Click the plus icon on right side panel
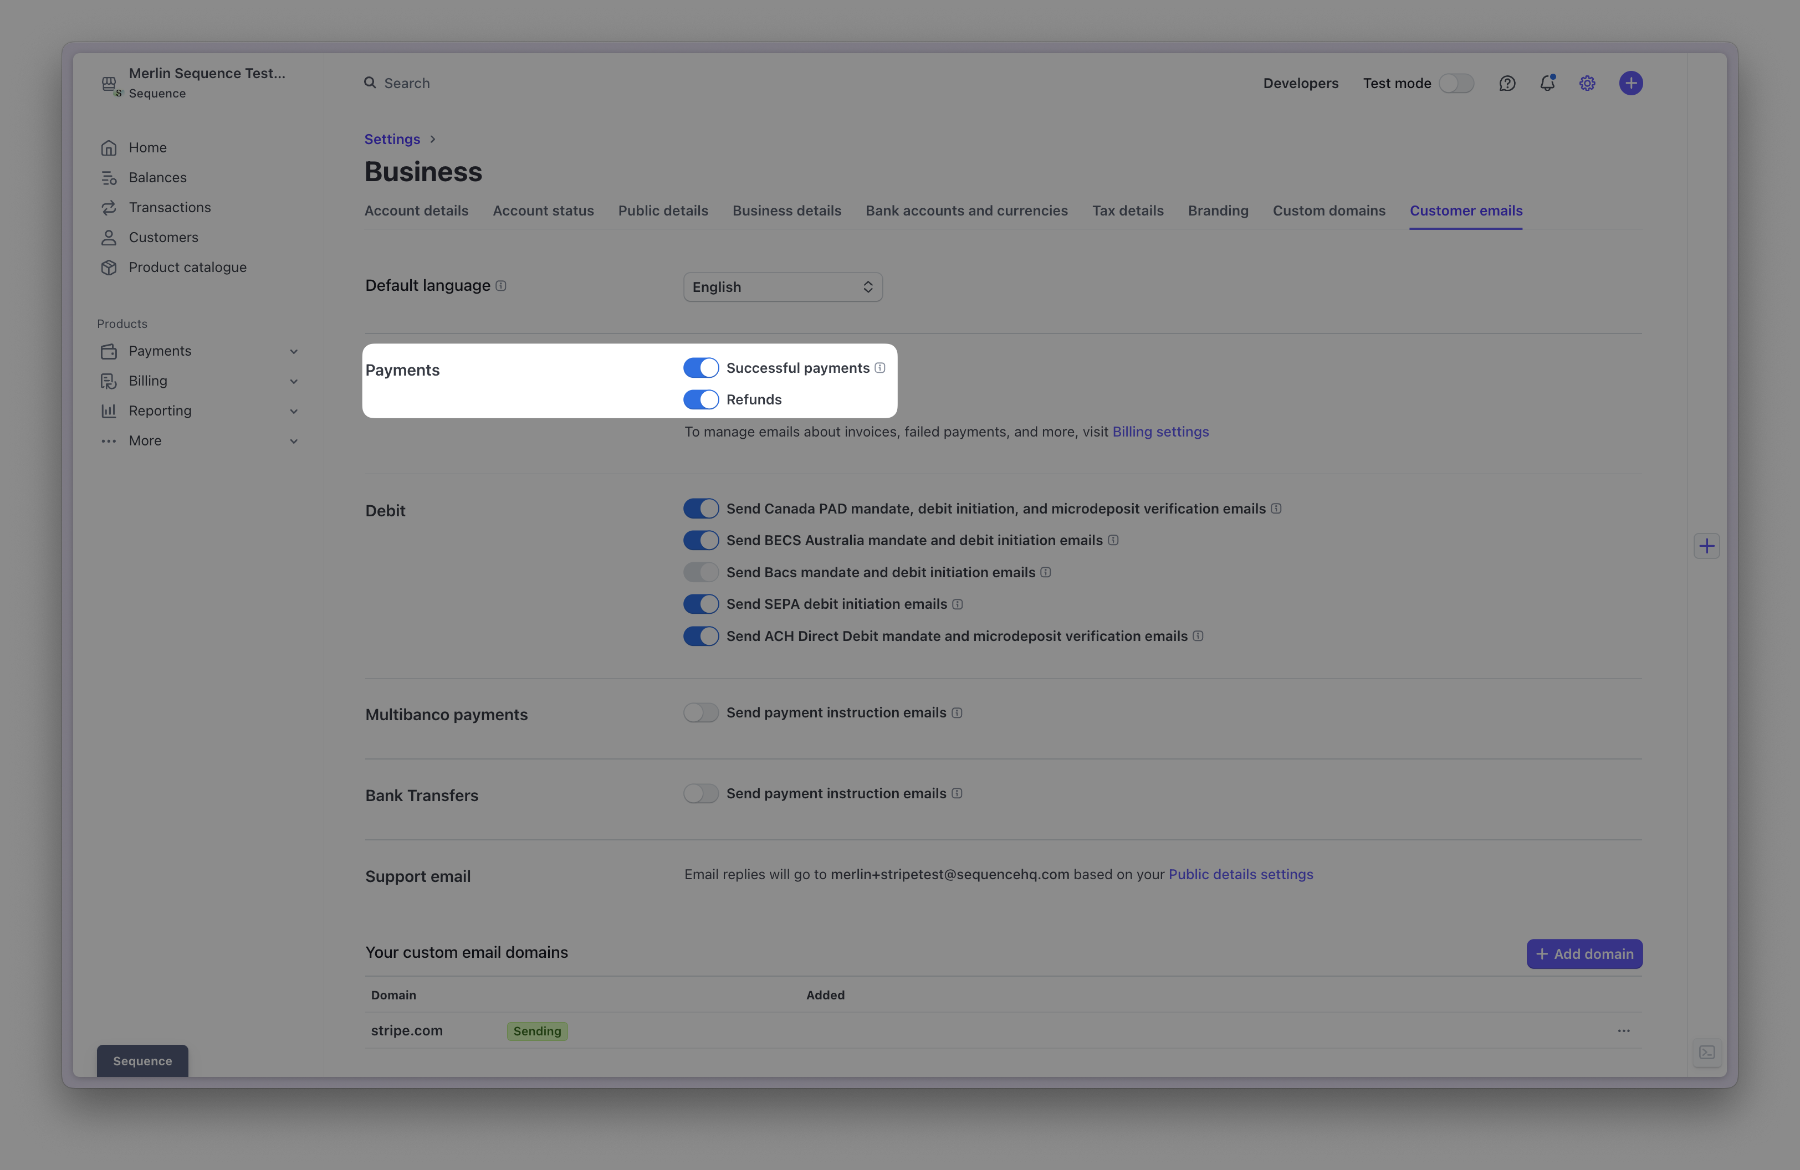Viewport: 1800px width, 1170px height. tap(1707, 546)
